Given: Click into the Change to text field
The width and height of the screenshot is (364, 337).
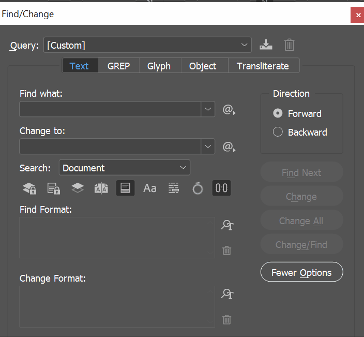Looking at the screenshot, I should [110, 146].
